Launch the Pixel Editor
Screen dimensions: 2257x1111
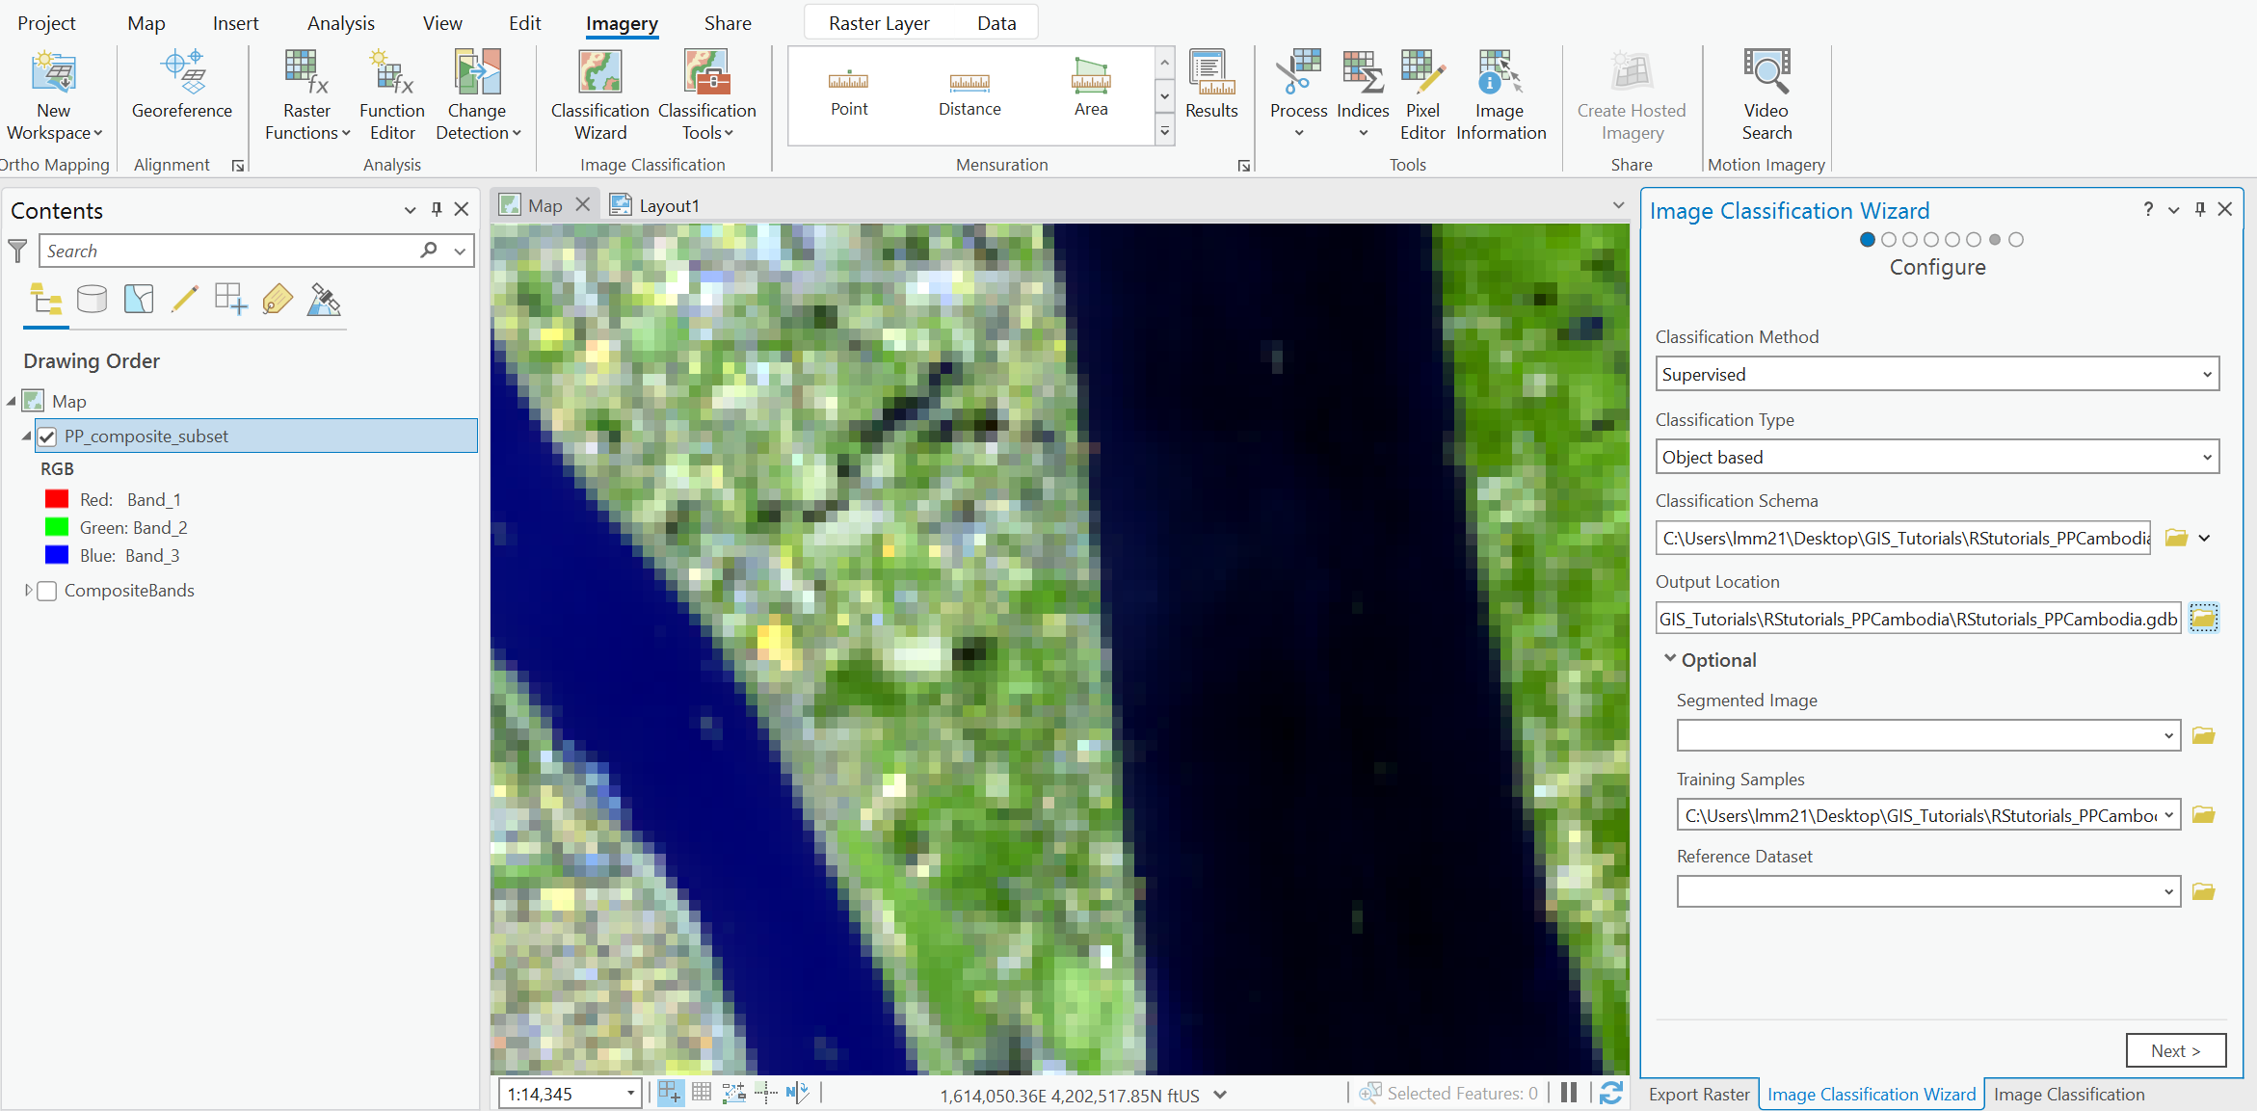coord(1421,93)
